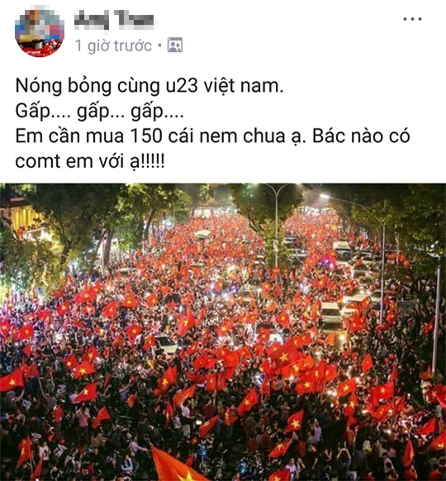Click the 'Bác nào có' phrase in post
The image size is (446, 481).
point(361,136)
